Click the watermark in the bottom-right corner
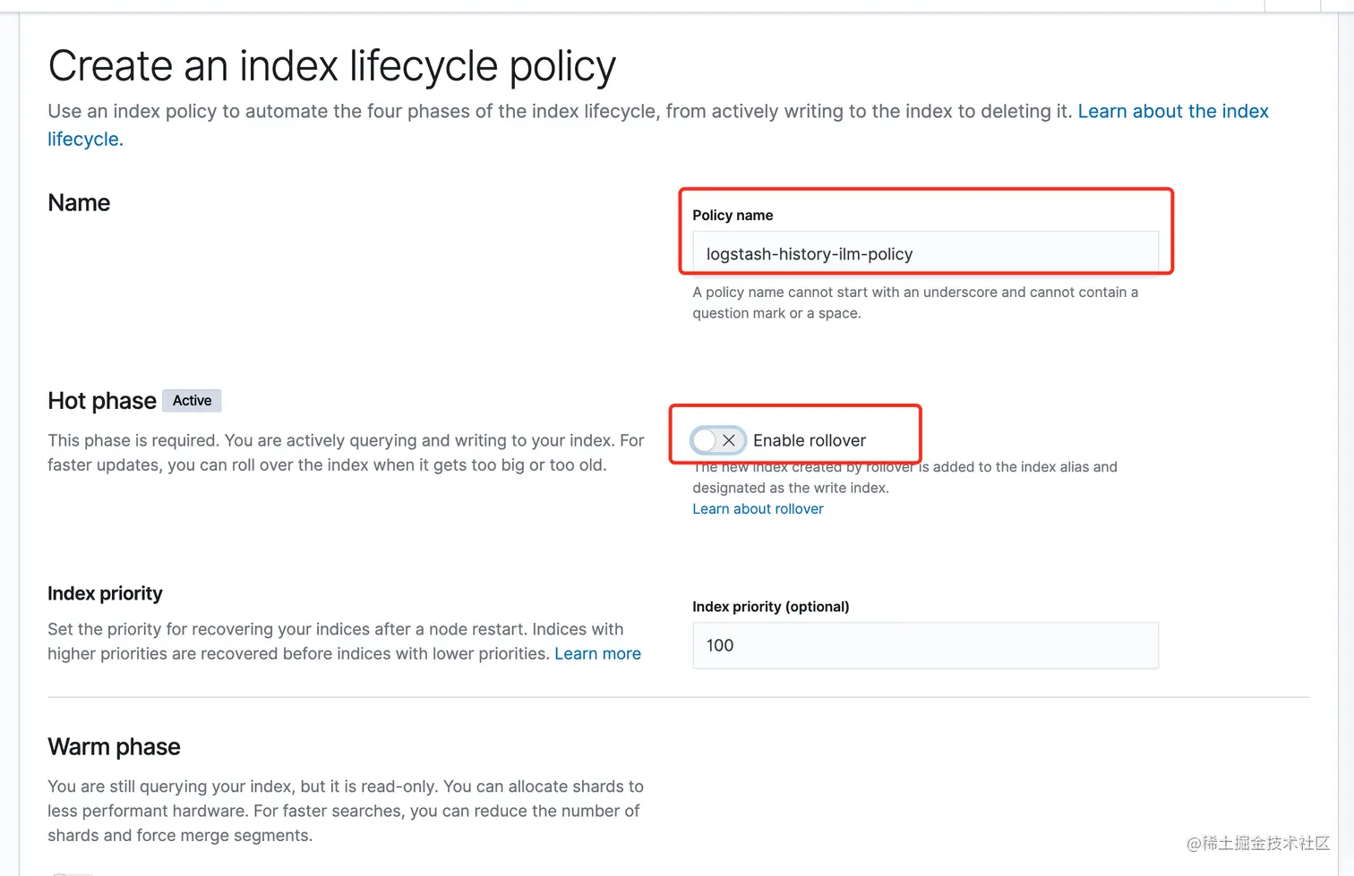 click(x=1257, y=843)
